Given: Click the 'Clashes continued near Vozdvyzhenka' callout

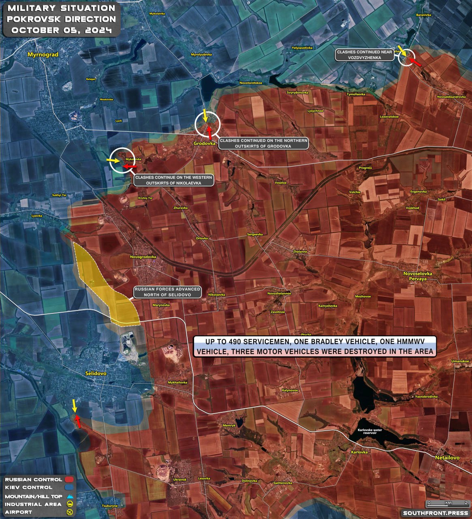Looking at the screenshot, I should [x=365, y=55].
